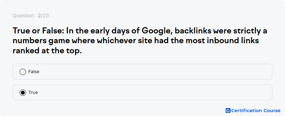The width and height of the screenshot is (285, 116).
Task: Select the True radio button
Action: (x=23, y=93)
